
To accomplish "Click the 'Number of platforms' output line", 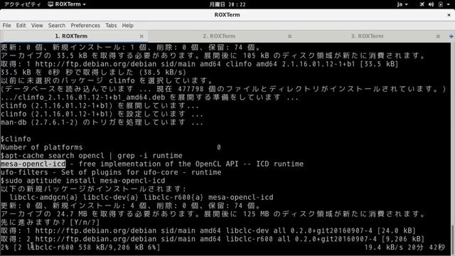I will click(x=111, y=147).
